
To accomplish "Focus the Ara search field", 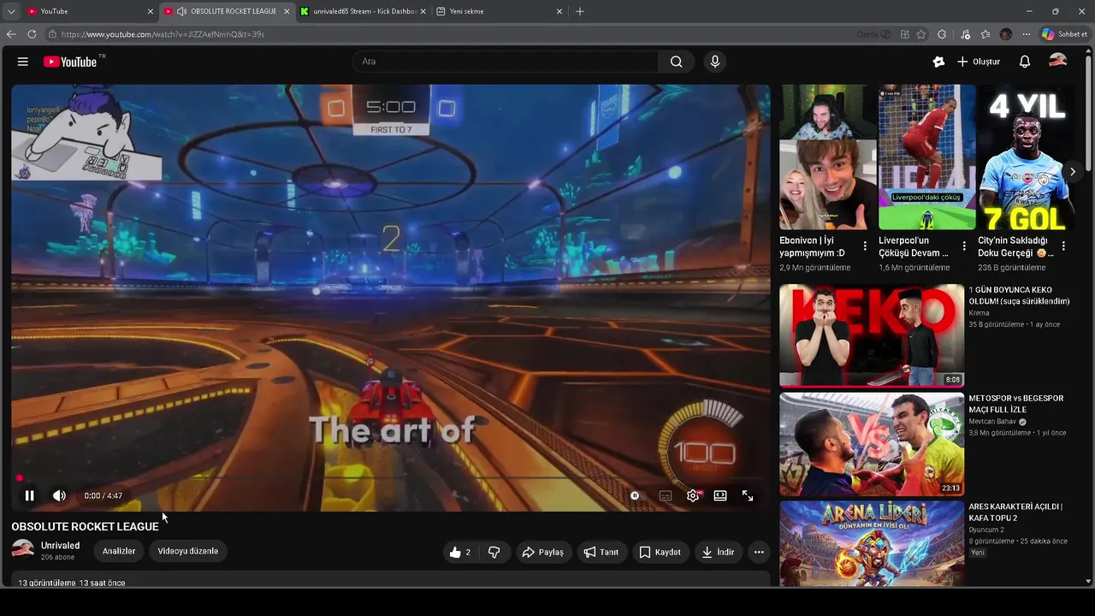I will 505,62.
